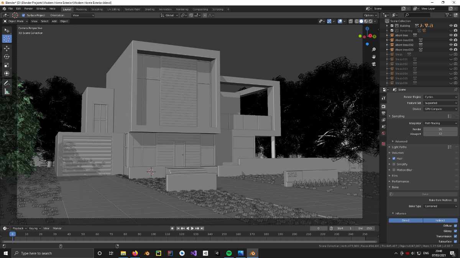This screenshot has width=460, height=258.
Task: Switch to the Shading workspace tab
Action: pos(149,9)
